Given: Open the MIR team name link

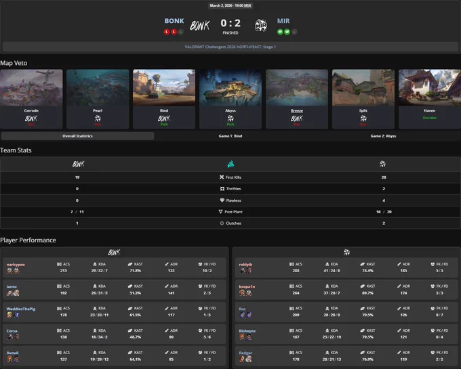Looking at the screenshot, I should point(283,21).
